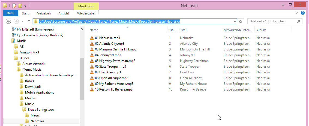Click the VLC icon of 03 Mansion On The Hill.mp3

(x=92, y=49)
